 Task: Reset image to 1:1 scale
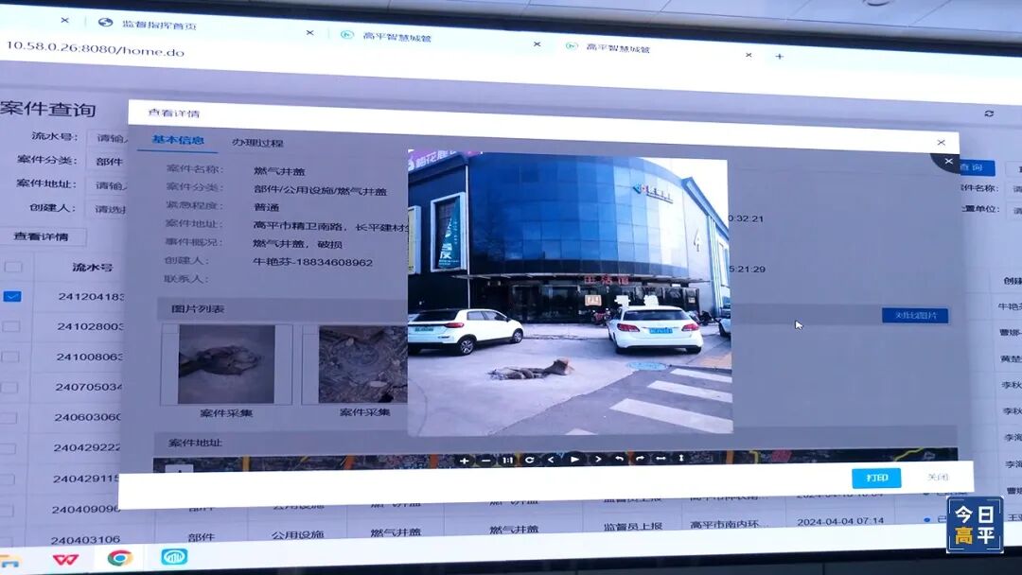click(x=508, y=461)
